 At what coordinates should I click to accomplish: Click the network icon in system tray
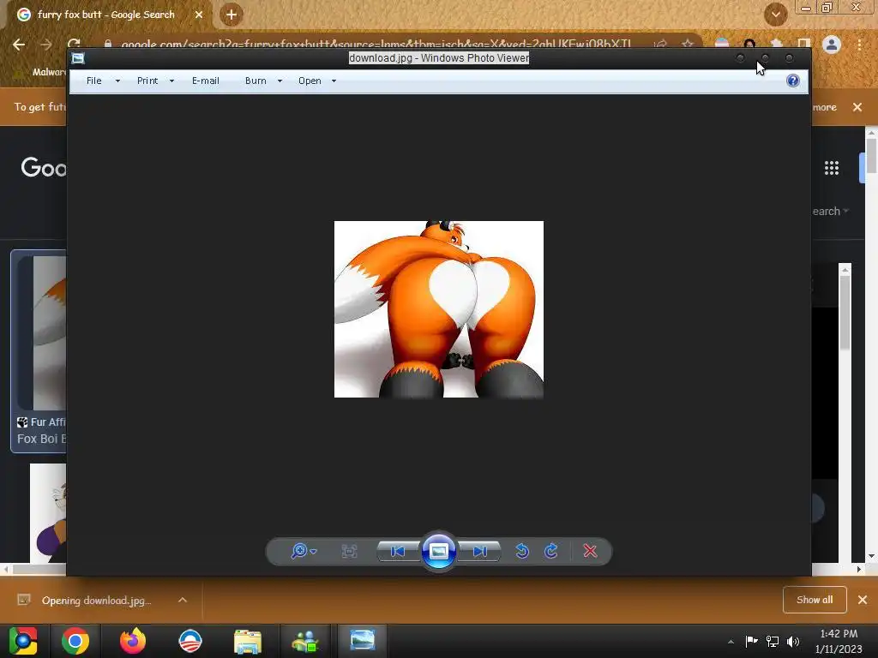coord(773,641)
